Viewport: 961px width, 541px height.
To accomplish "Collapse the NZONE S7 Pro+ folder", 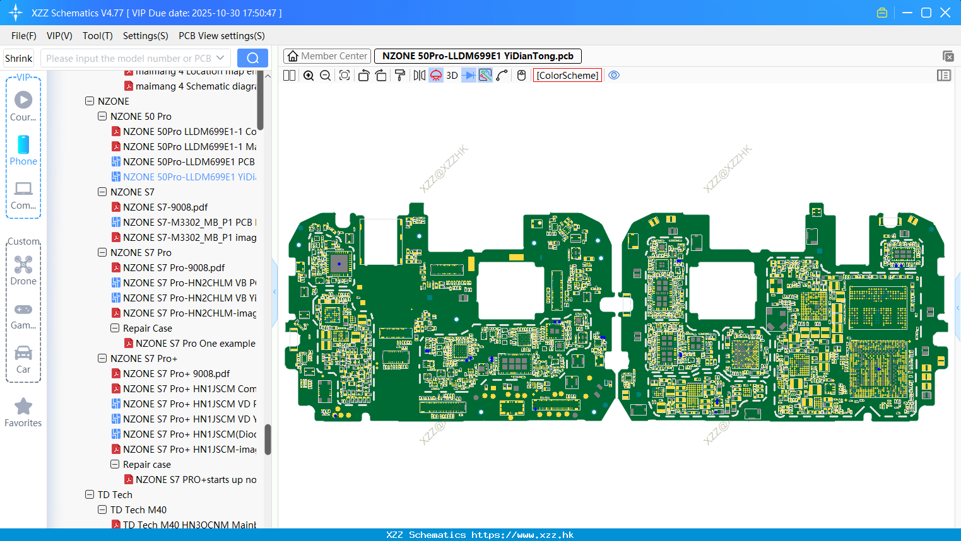I will [102, 358].
